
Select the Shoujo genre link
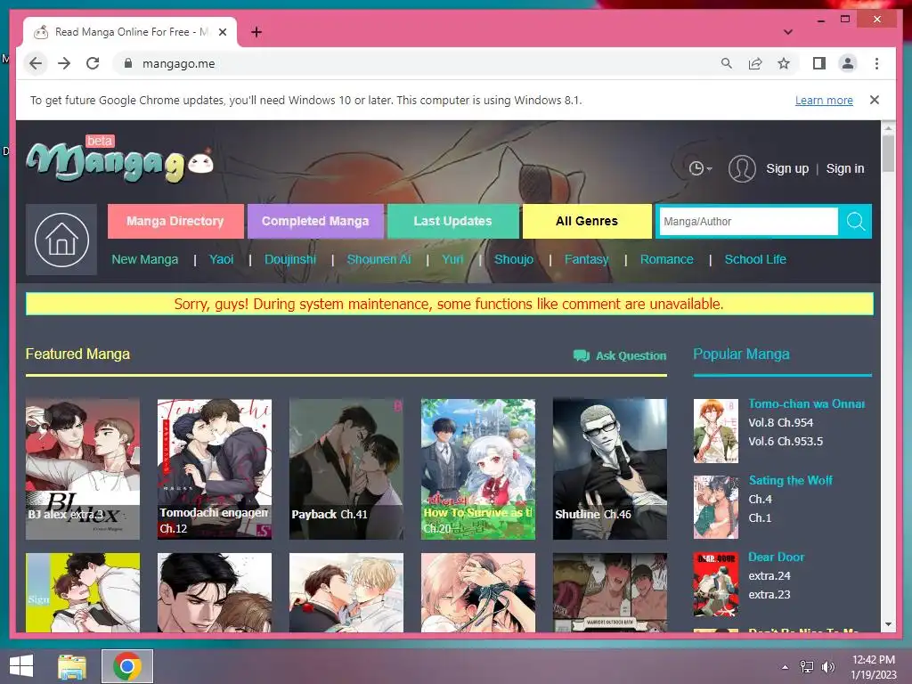514,259
